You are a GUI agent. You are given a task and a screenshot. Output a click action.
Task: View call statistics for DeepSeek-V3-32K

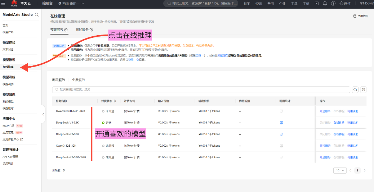coord(281,123)
